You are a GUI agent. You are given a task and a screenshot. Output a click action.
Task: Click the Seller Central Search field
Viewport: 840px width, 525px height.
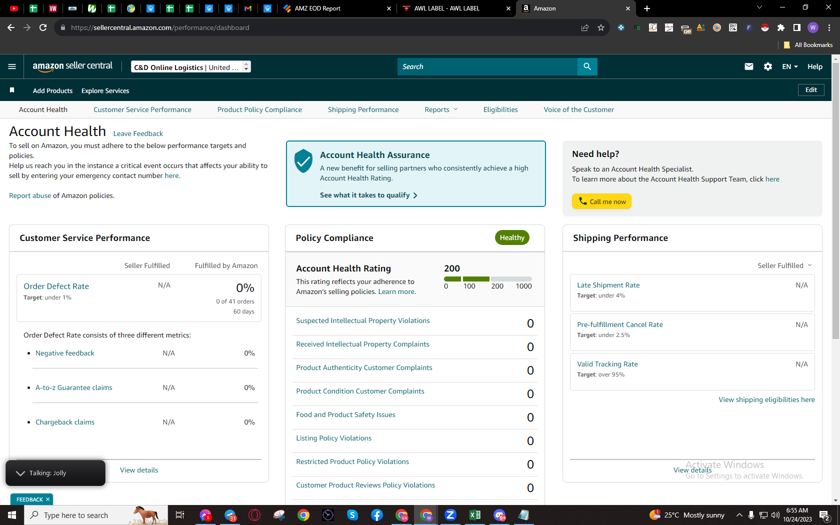[x=487, y=66]
